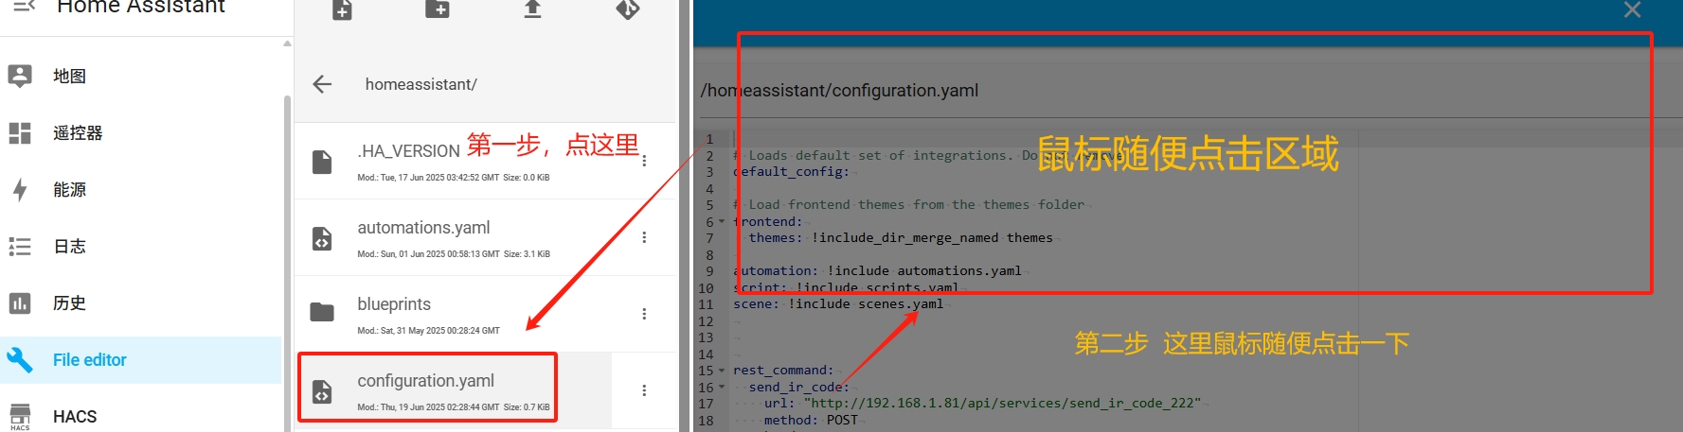
Task: Close the editor with the X icon
Action: tap(1632, 9)
